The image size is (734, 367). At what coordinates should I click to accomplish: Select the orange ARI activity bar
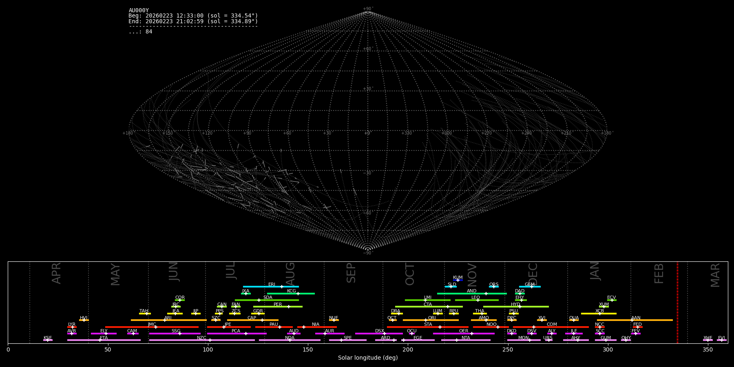(x=169, y=320)
